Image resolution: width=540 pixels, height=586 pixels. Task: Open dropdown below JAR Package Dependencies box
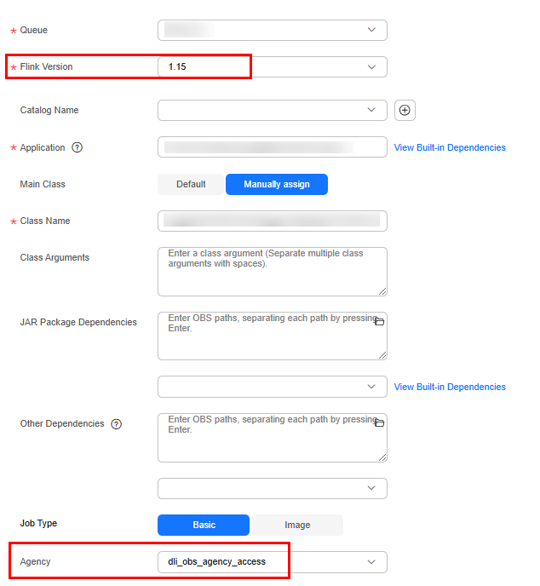tap(273, 387)
